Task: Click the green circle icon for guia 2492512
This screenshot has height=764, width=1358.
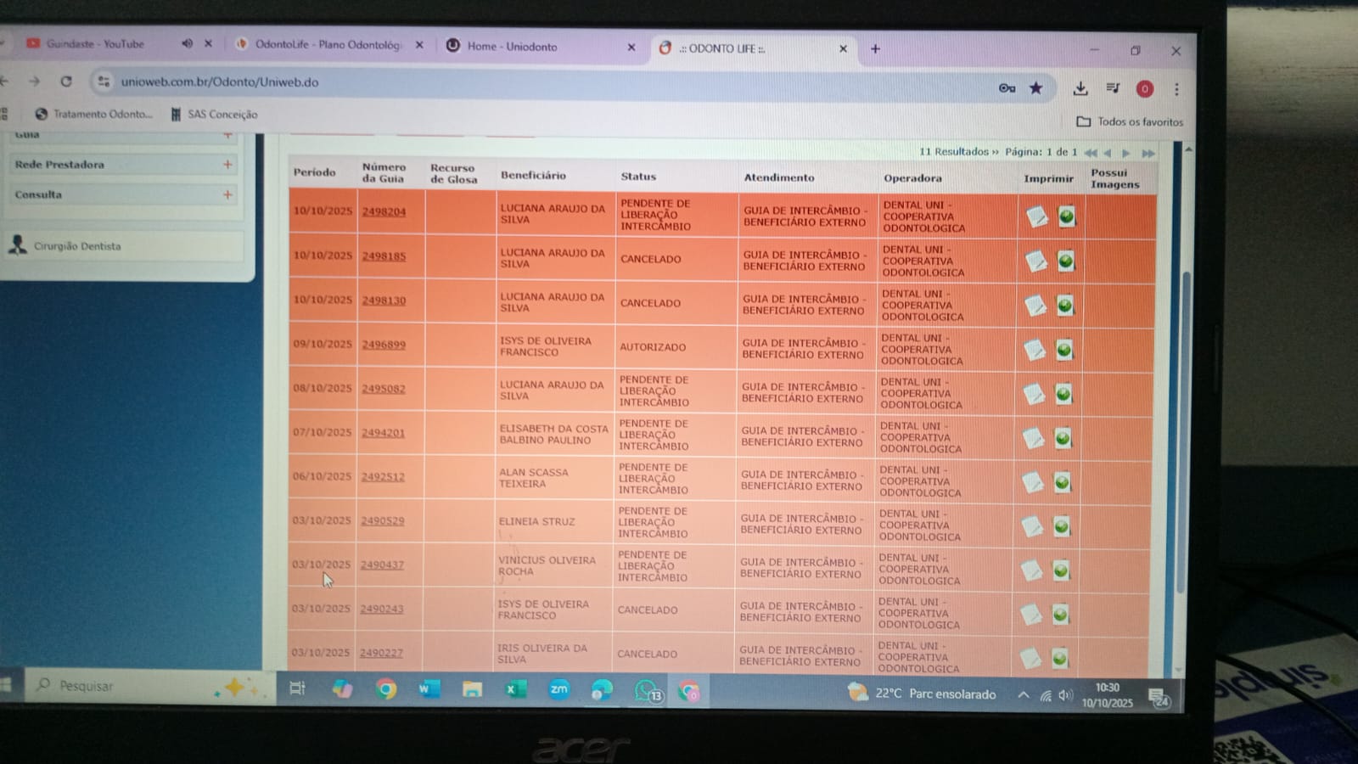Action: coord(1062,482)
